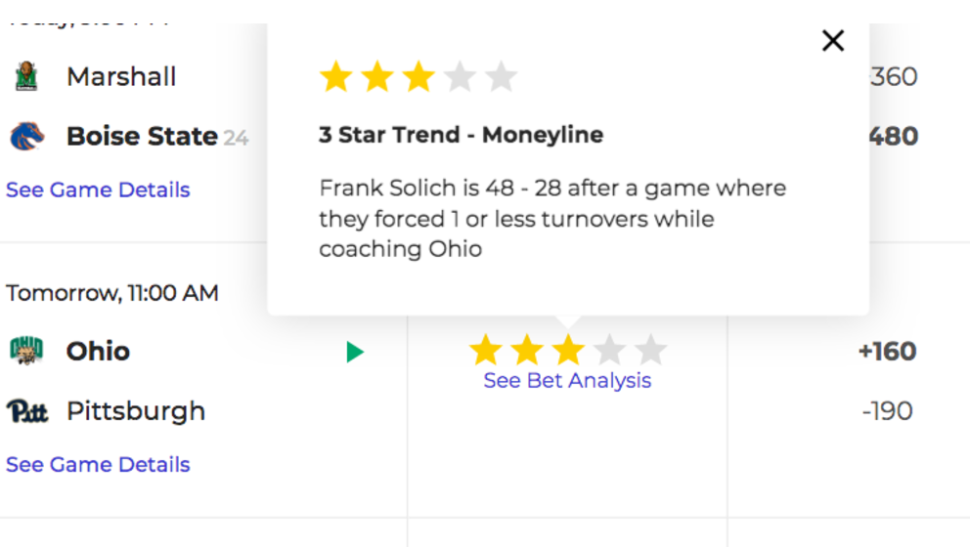Click the Frank Solich trend description text
The image size is (970, 547).
point(552,218)
